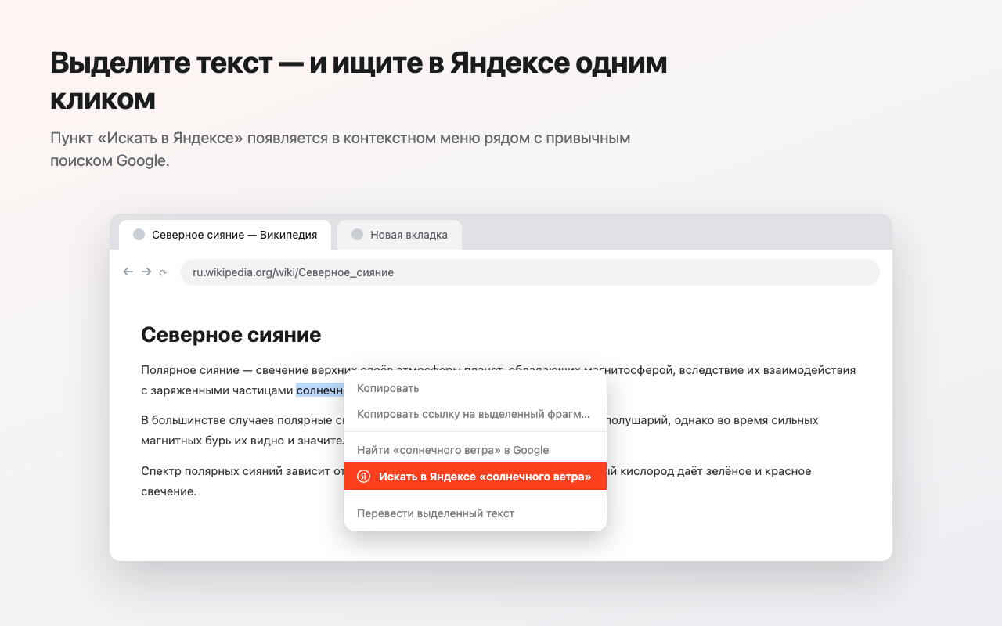Choose Копировать in the context menu

475,388
